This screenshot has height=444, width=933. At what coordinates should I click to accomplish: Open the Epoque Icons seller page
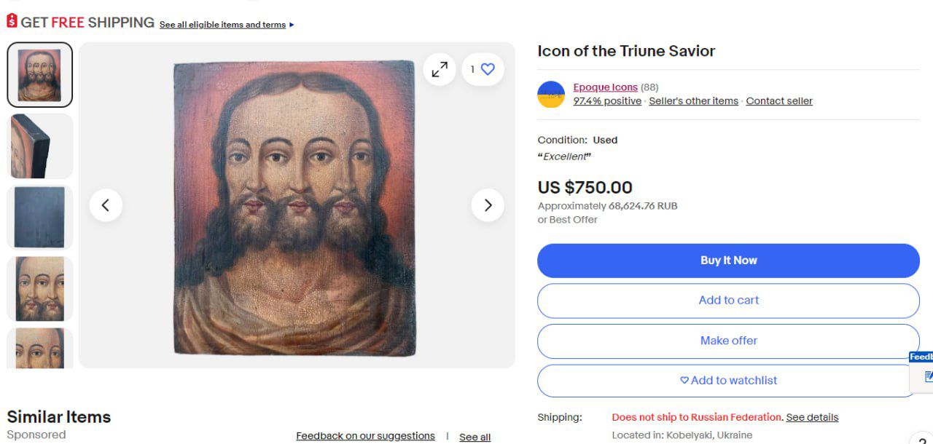(x=605, y=87)
